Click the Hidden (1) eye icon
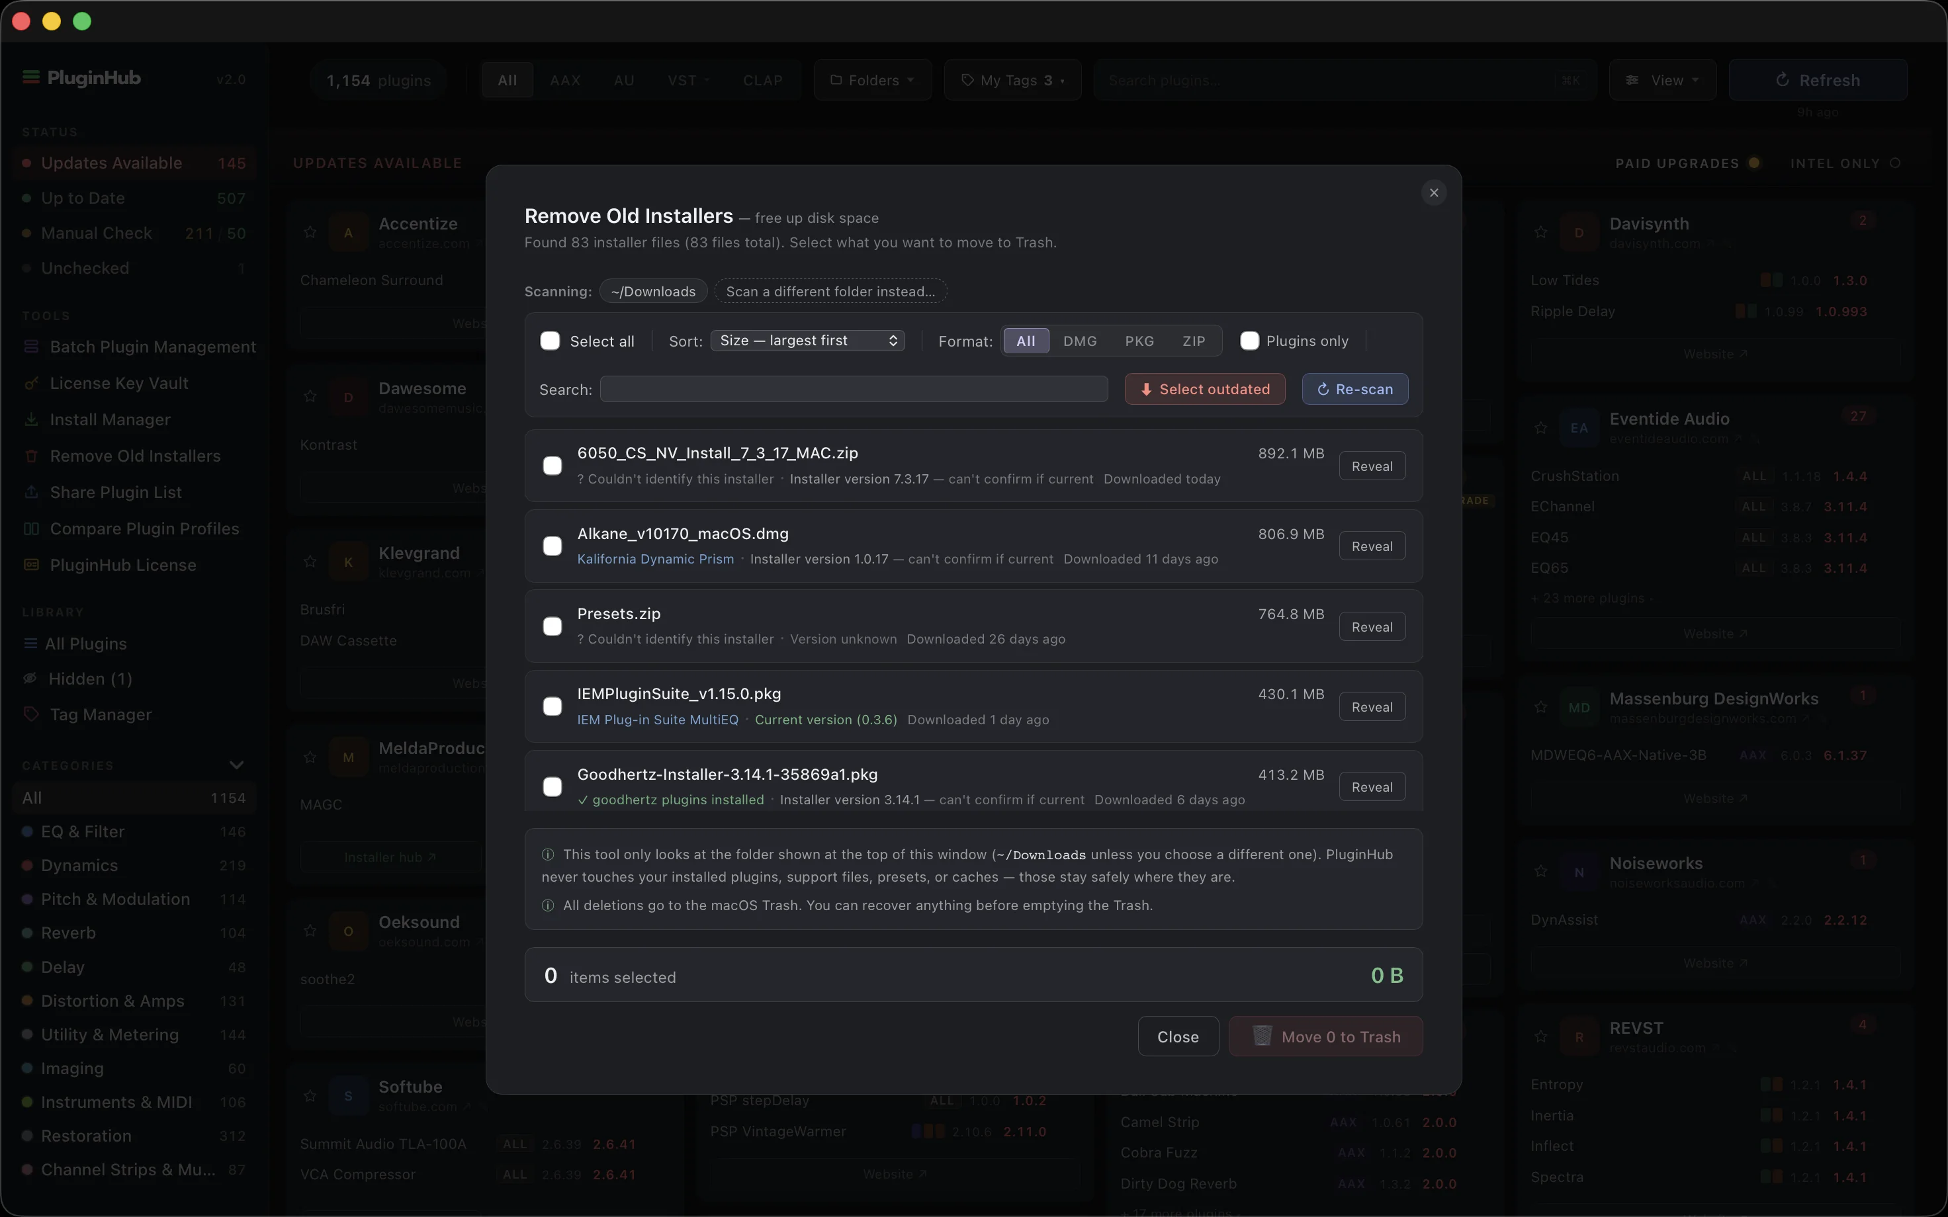Screen dimensions: 1948x1217 [x=30, y=679]
